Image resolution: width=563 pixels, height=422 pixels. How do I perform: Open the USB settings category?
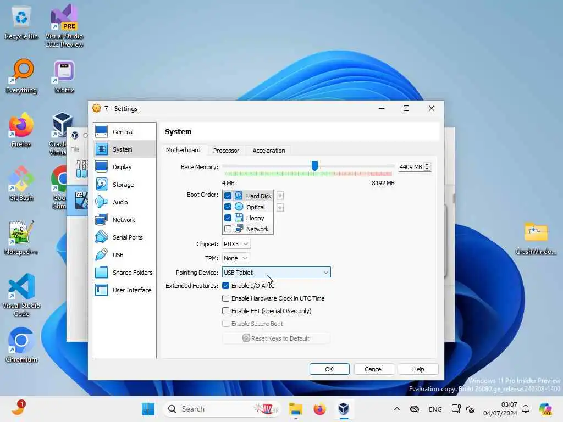pyautogui.click(x=125, y=255)
